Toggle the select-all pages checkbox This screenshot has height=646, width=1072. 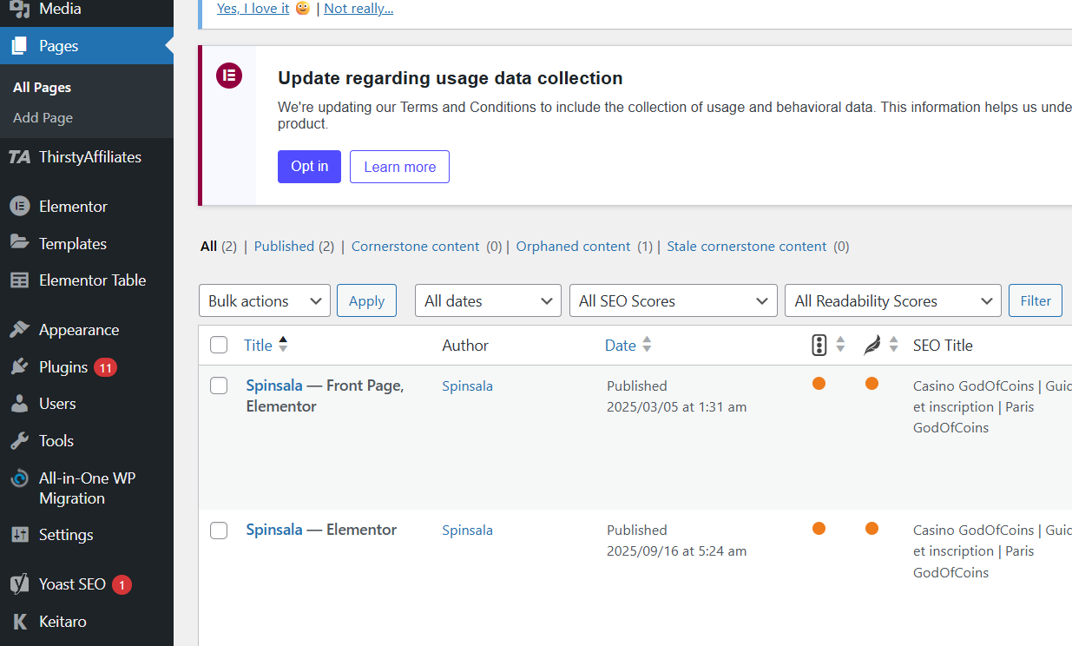coord(219,346)
